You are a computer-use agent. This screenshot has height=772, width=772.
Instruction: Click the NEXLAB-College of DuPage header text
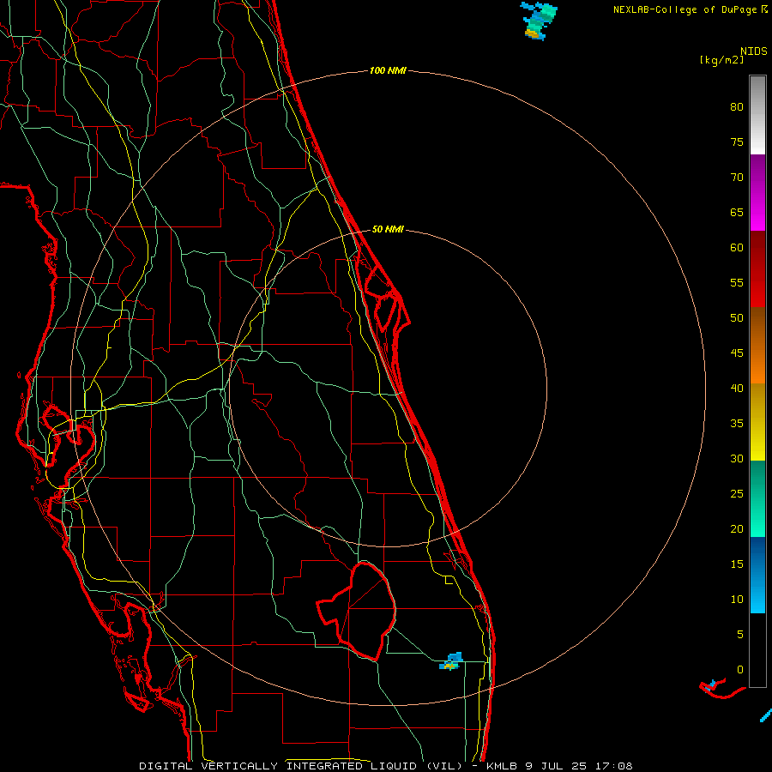click(x=685, y=9)
